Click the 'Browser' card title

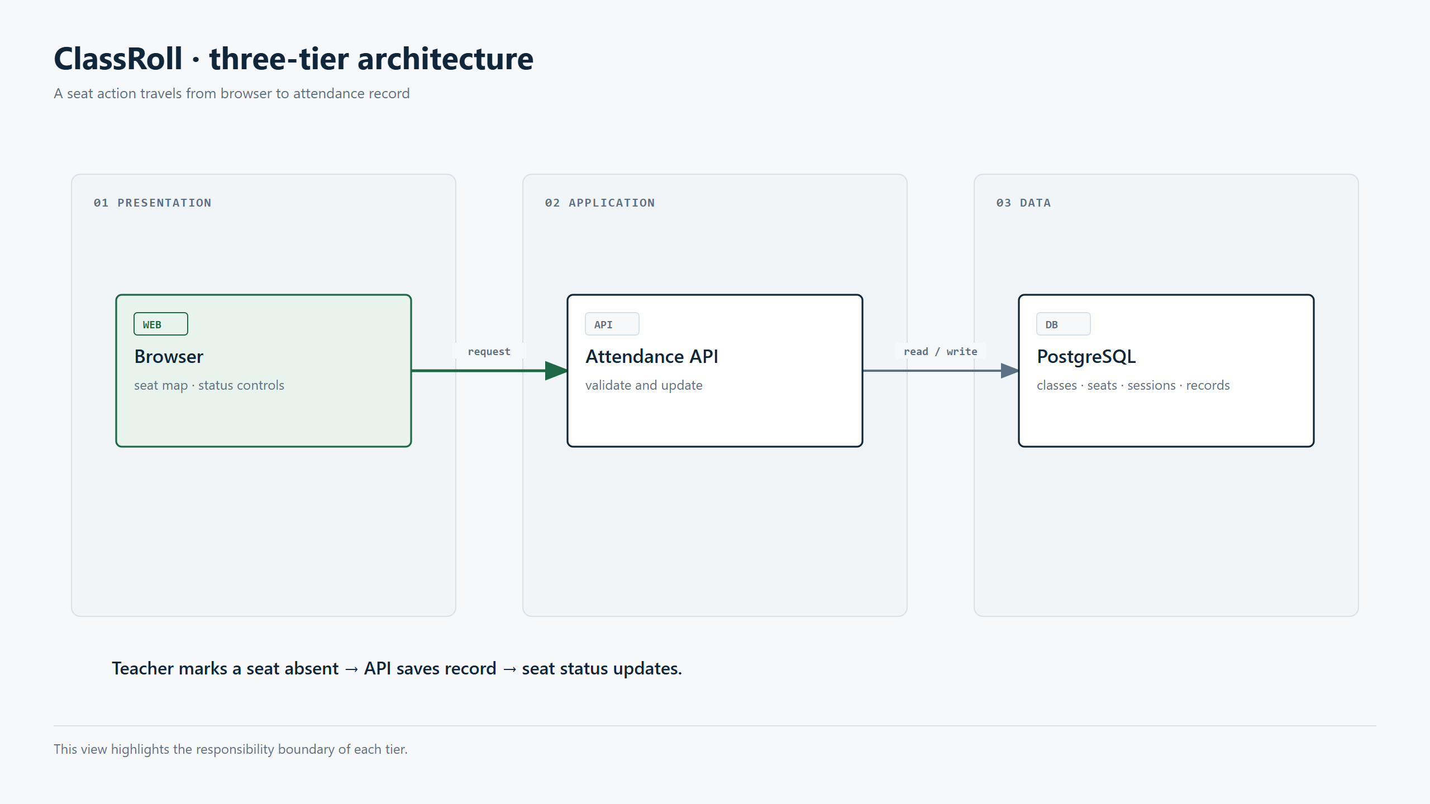tap(169, 356)
